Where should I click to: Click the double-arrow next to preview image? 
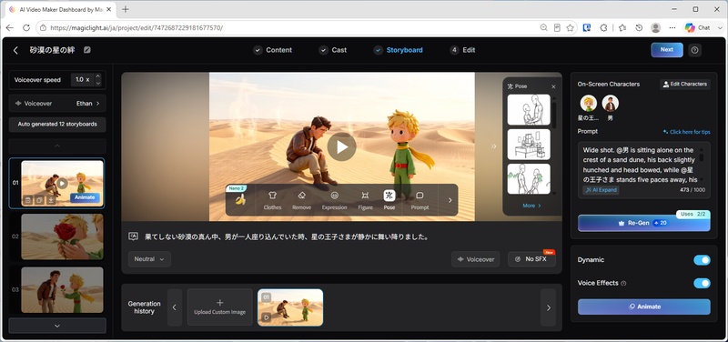coord(493,146)
